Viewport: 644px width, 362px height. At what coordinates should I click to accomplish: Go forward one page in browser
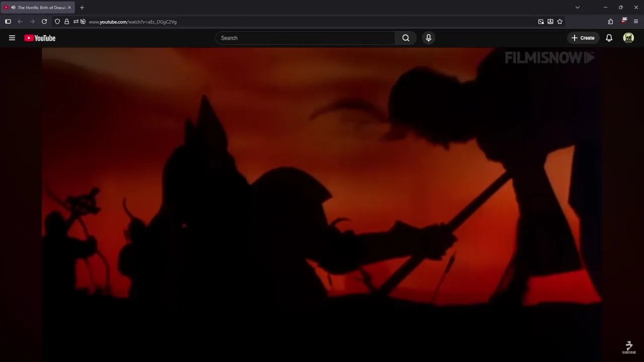pyautogui.click(x=32, y=22)
